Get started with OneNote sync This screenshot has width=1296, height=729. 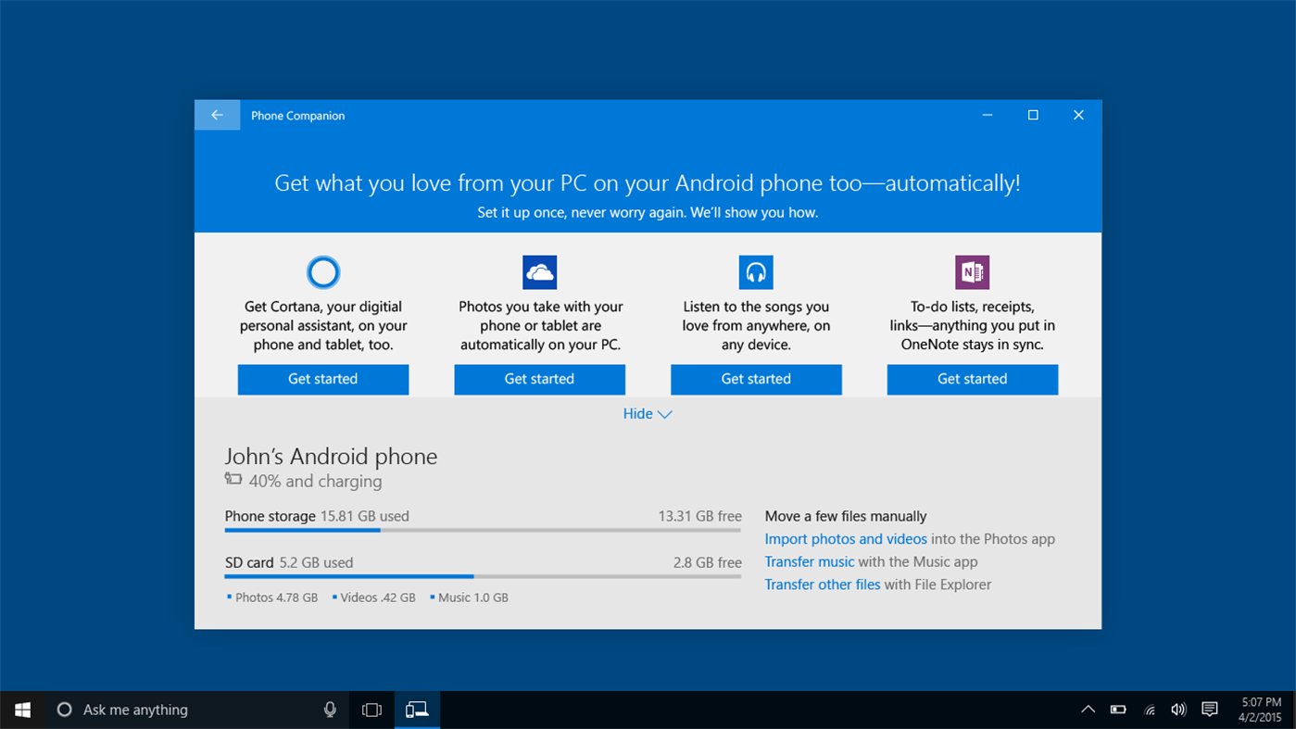click(973, 379)
